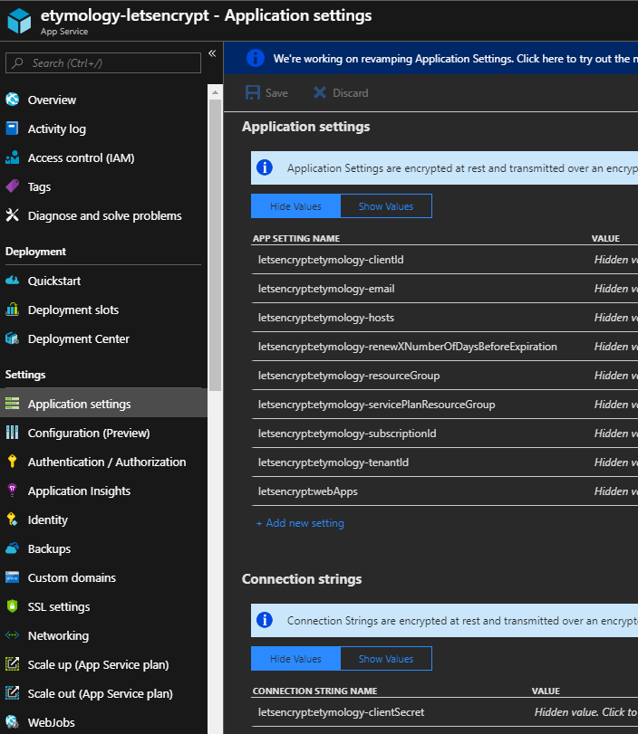Click the letsencrypt:etymology-tenantId setting name
Screen dimensions: 638x734
pyautogui.click(x=333, y=463)
